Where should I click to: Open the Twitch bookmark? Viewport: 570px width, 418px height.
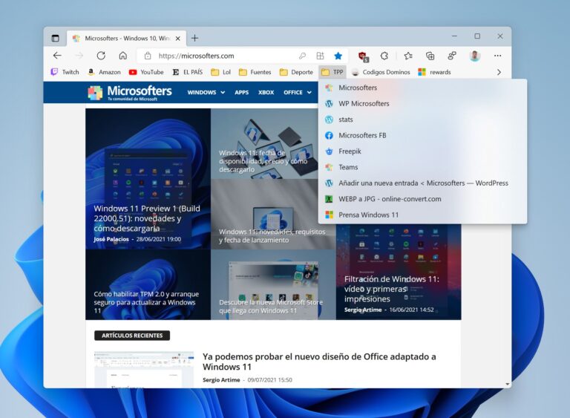65,72
